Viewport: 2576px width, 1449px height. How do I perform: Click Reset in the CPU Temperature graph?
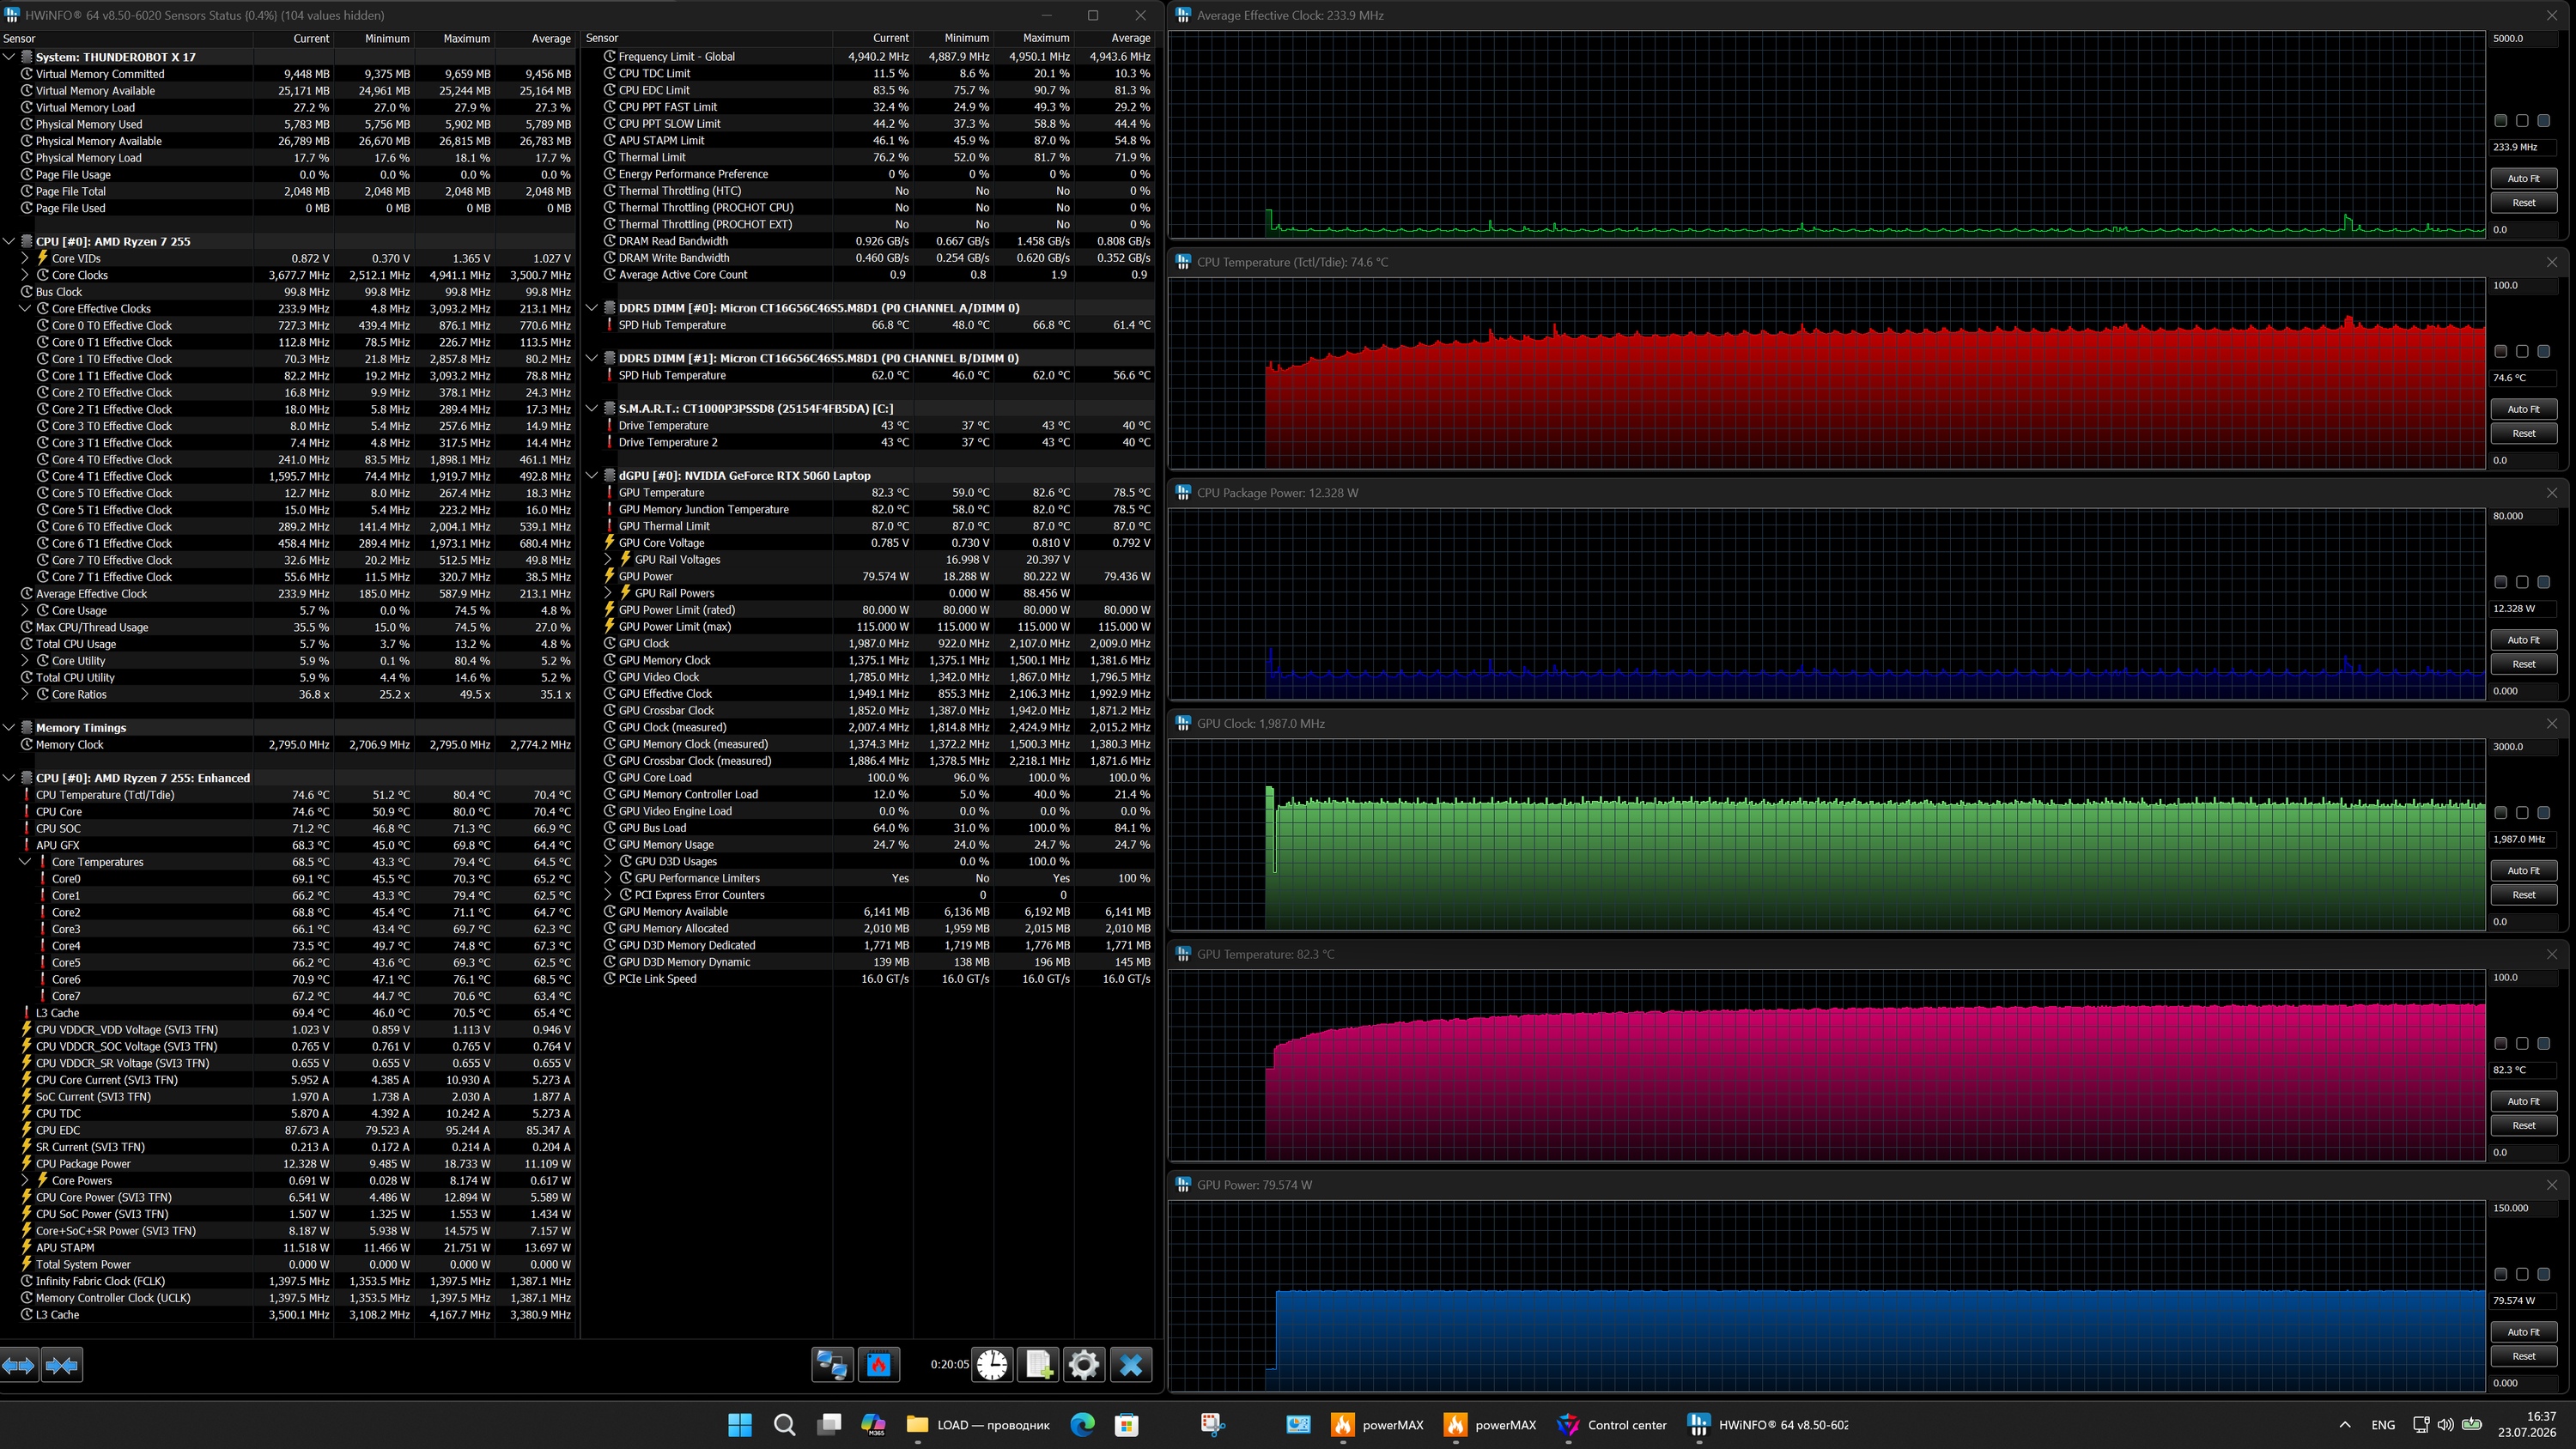coord(2523,433)
